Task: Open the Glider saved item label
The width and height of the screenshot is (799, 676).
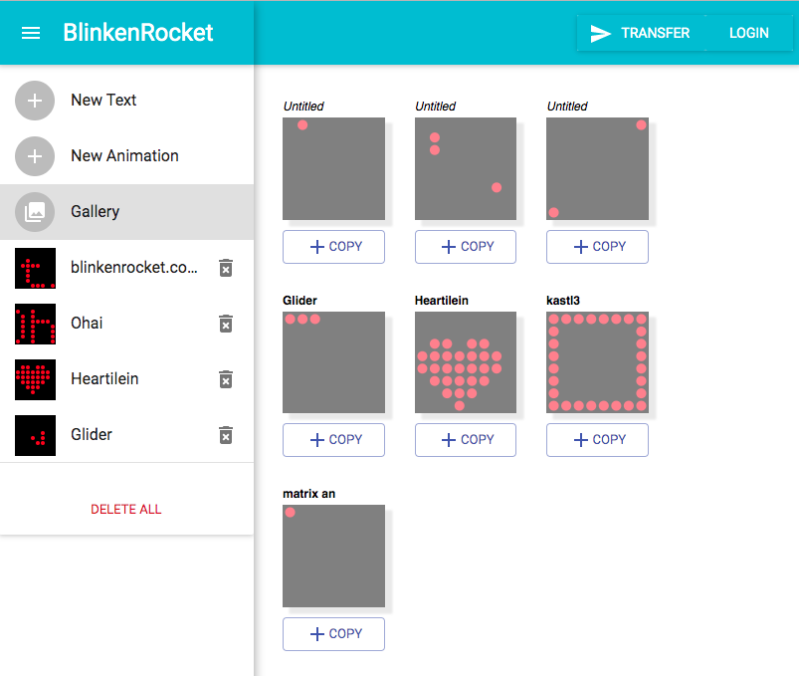Action: click(92, 434)
